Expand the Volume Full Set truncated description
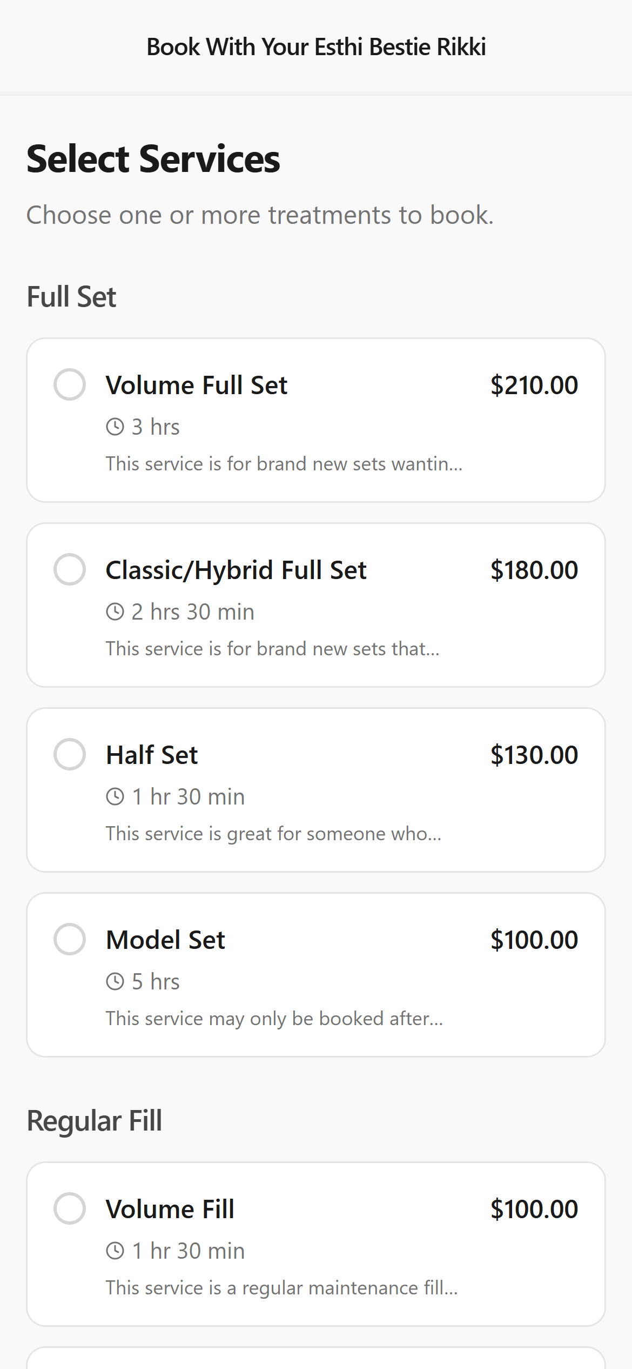 tap(284, 464)
